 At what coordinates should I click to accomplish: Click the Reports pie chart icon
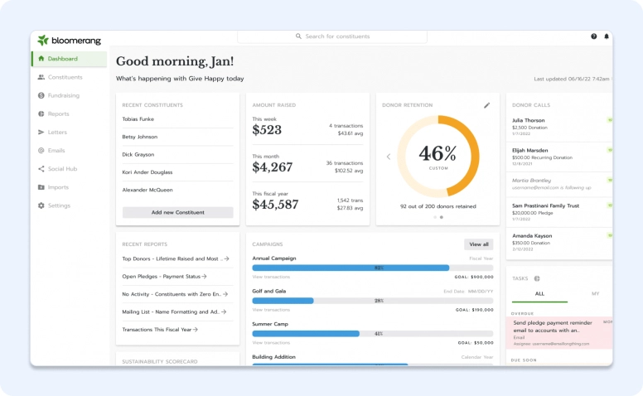pyautogui.click(x=41, y=114)
